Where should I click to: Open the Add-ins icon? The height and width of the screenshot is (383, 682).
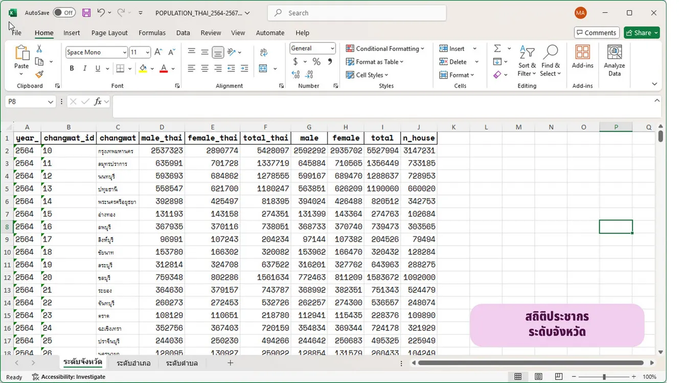point(582,56)
